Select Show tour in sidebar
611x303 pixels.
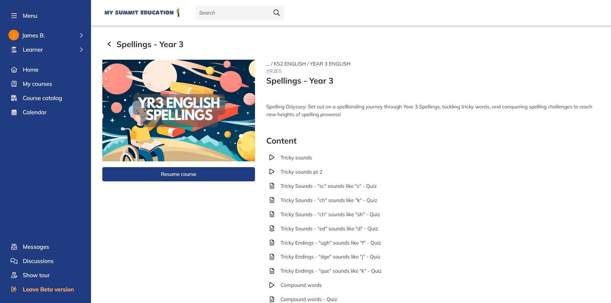coord(36,275)
